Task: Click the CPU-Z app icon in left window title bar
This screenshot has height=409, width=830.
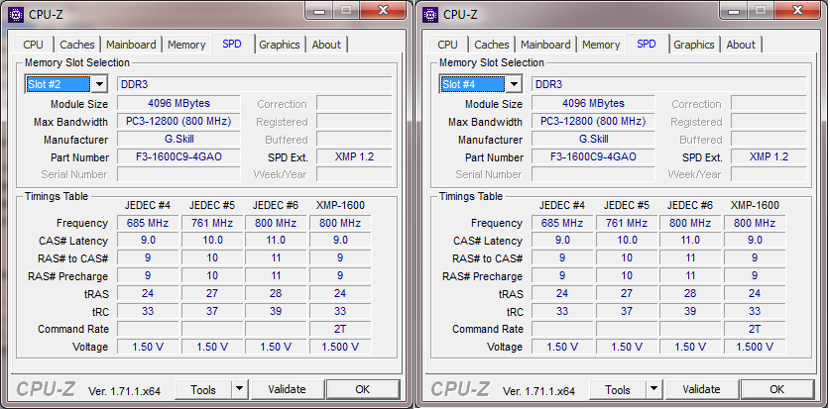Action: (16, 14)
